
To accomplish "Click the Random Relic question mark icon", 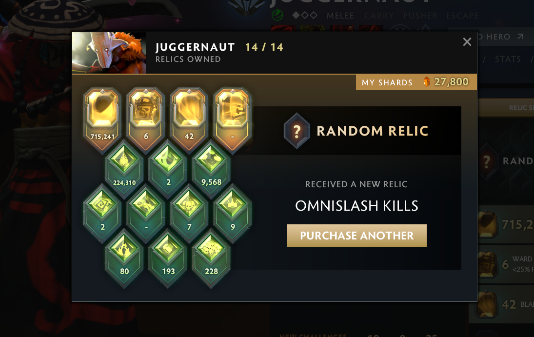I will coord(297,131).
